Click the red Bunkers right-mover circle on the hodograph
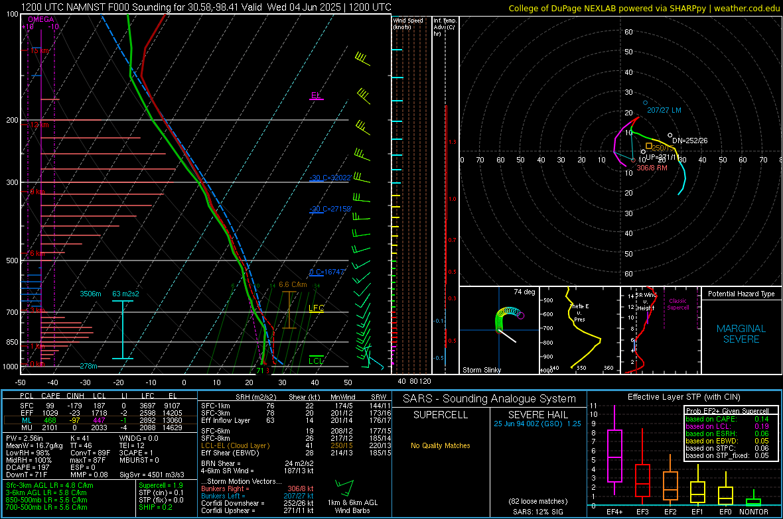 point(633,160)
